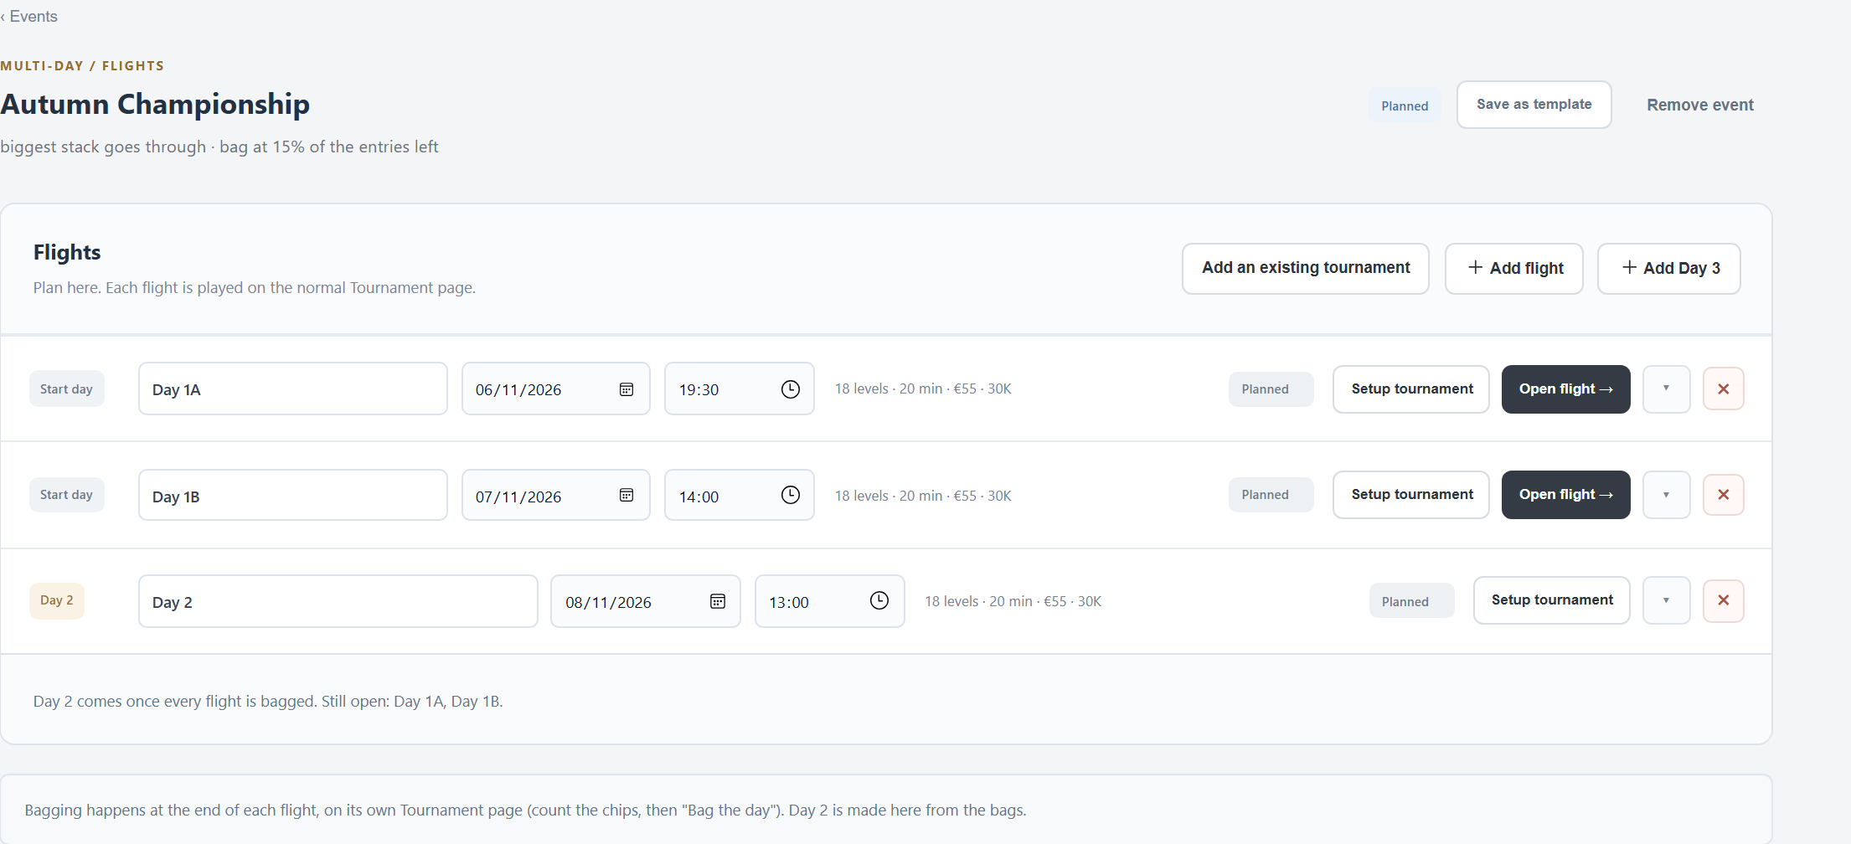Delete the Day 1A flight row
1851x844 pixels.
(1723, 389)
